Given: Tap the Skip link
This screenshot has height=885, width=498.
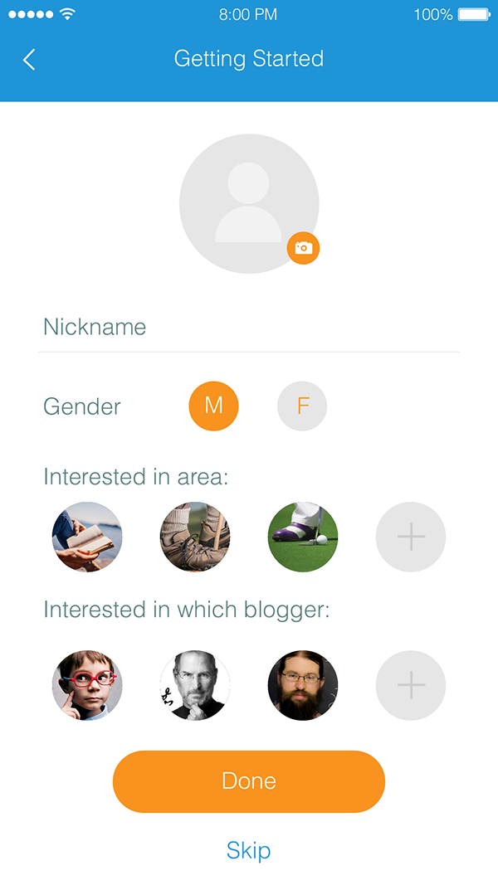Looking at the screenshot, I should [248, 850].
